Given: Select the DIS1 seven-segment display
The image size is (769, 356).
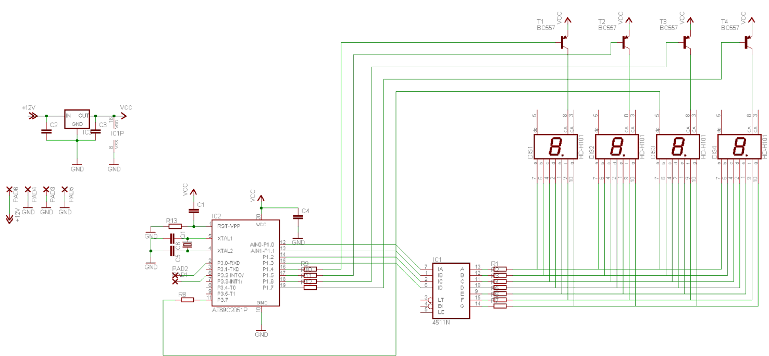Looking at the screenshot, I should 554,147.
